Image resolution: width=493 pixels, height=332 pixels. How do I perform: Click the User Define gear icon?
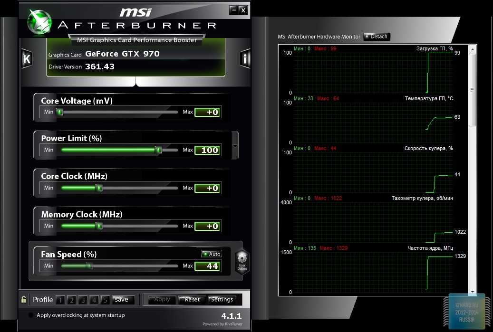[242, 261]
